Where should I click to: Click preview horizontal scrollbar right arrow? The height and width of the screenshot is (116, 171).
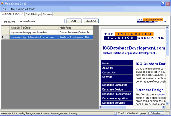[x=163, y=107]
